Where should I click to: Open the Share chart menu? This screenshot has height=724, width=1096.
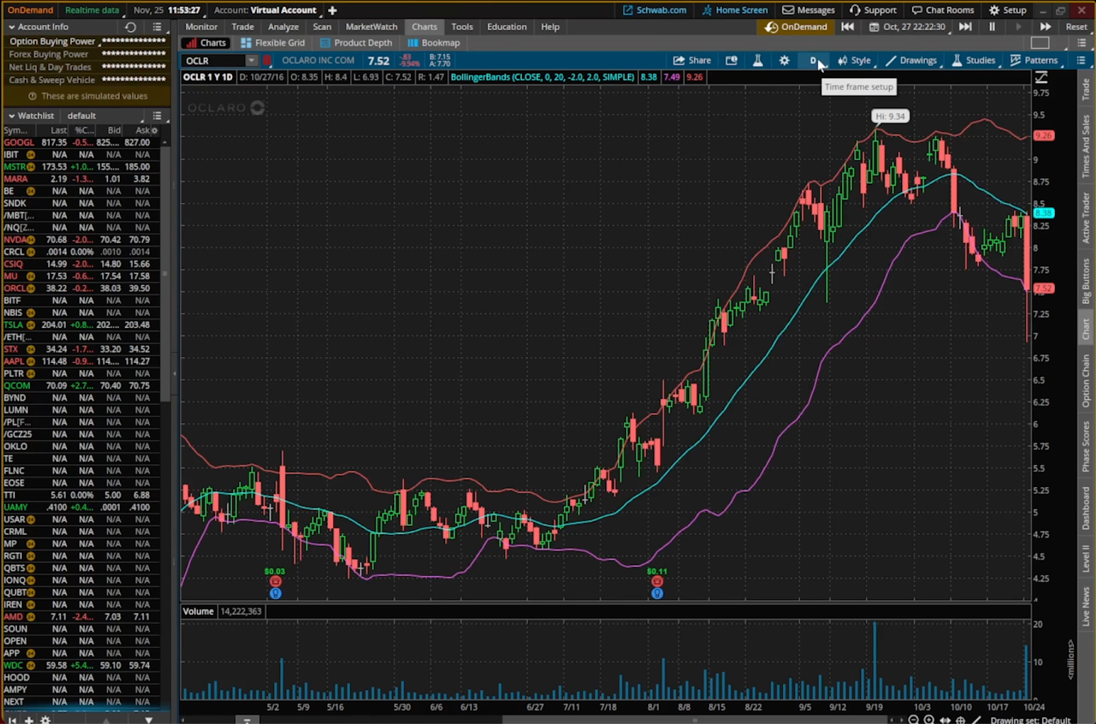pos(692,60)
